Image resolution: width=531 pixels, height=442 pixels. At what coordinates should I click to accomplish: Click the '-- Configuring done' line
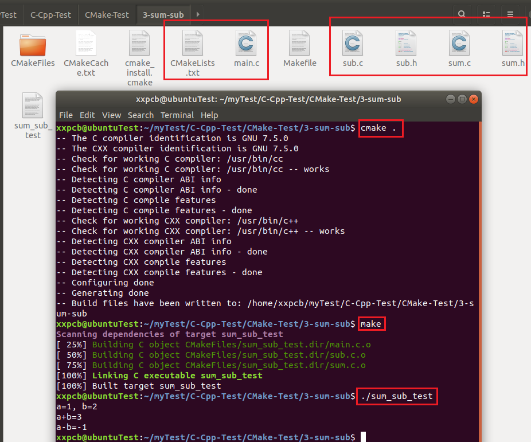click(x=106, y=283)
